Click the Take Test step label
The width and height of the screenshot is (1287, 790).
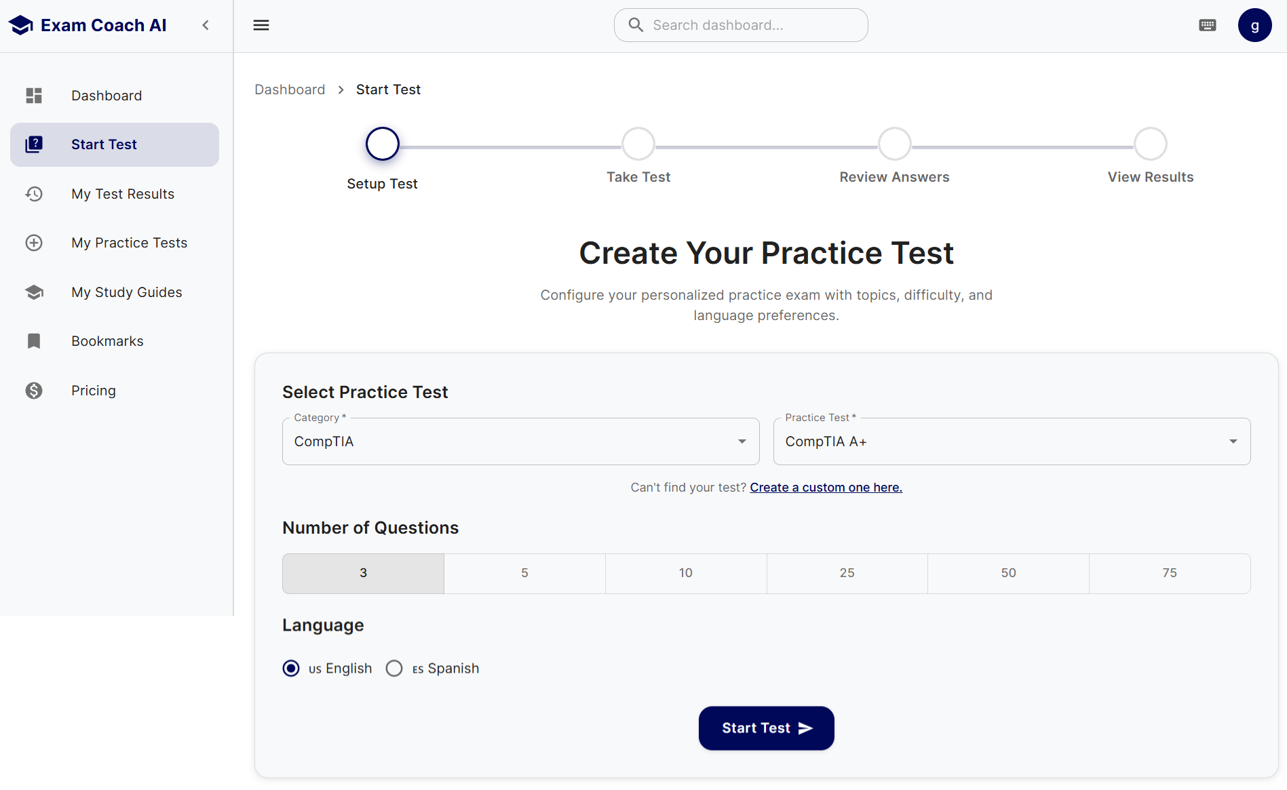pyautogui.click(x=638, y=177)
